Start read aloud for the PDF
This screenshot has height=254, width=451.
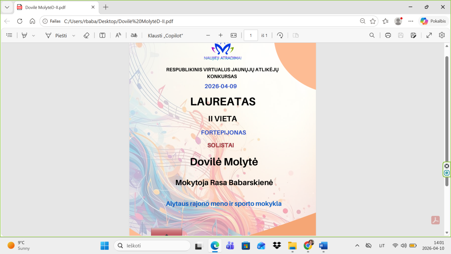tap(118, 35)
